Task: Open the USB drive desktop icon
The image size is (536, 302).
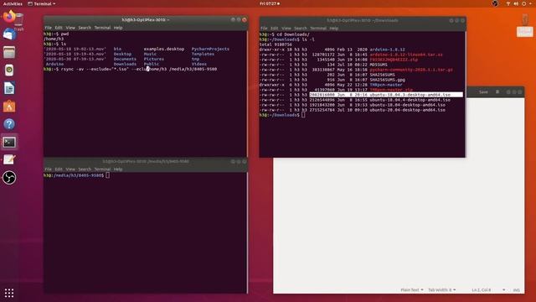Action: [x=525, y=24]
